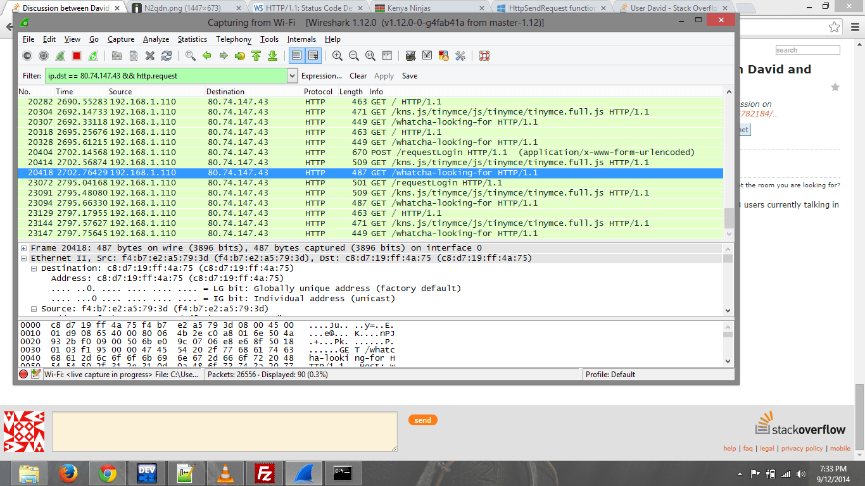This screenshot has width=865, height=486.
Task: Collapse the Destination c8:d7:19:ff:4a:75 node
Action: click(x=34, y=268)
